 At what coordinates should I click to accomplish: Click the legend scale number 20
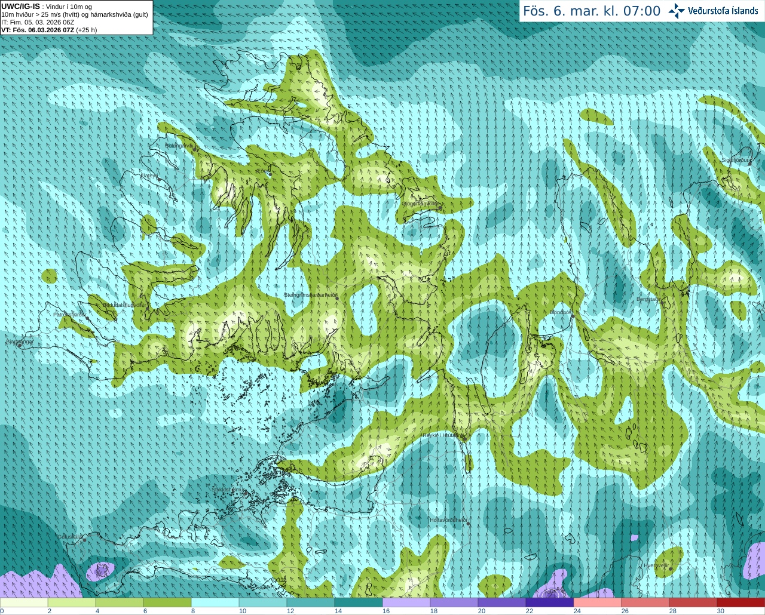tap(481, 611)
